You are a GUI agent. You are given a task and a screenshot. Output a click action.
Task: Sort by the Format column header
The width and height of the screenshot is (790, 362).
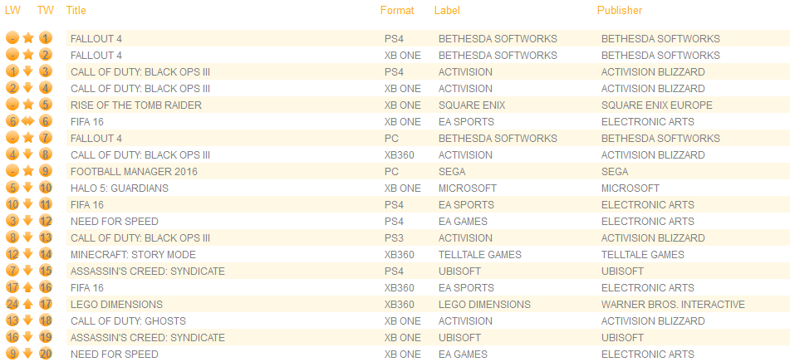[x=397, y=11]
